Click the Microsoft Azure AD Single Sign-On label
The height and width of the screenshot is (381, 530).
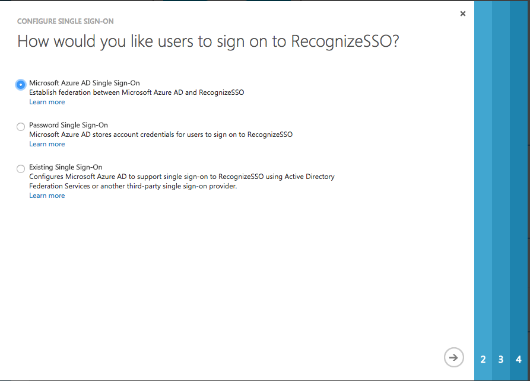pos(84,83)
